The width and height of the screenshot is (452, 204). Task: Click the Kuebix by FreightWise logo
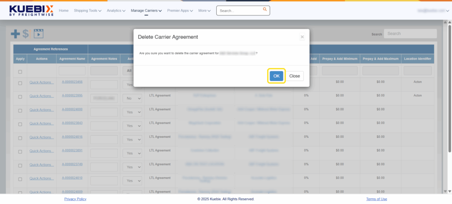tap(31, 10)
